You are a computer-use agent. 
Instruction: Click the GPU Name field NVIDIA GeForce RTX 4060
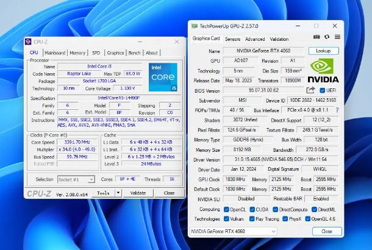tap(263, 51)
